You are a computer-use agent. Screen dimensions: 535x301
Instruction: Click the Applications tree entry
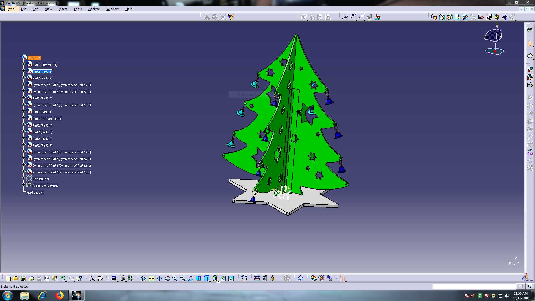click(x=35, y=193)
